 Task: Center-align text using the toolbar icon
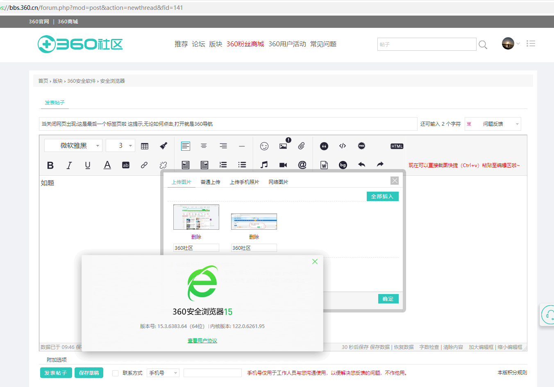pos(204,146)
